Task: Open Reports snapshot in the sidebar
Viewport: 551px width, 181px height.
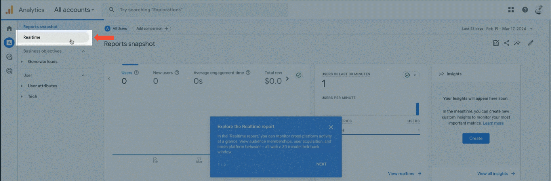Action: click(40, 27)
